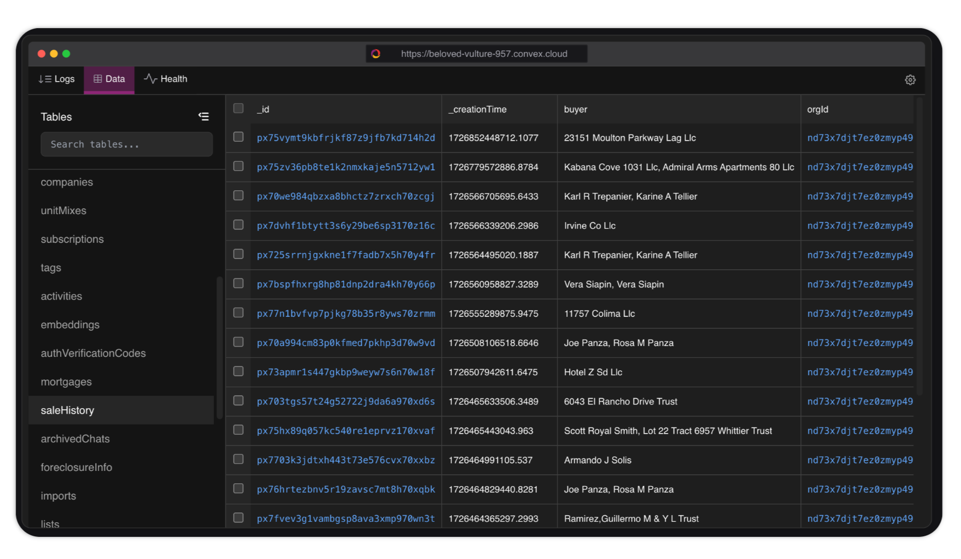
Task: Switch to the Health tab
Action: (165, 79)
